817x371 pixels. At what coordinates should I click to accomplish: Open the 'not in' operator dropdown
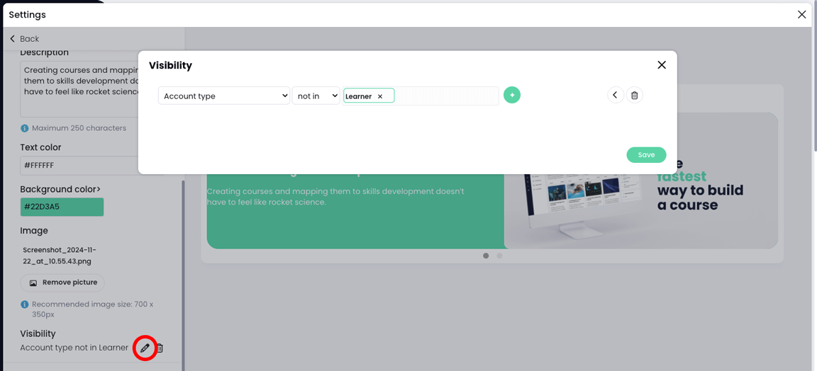click(316, 96)
